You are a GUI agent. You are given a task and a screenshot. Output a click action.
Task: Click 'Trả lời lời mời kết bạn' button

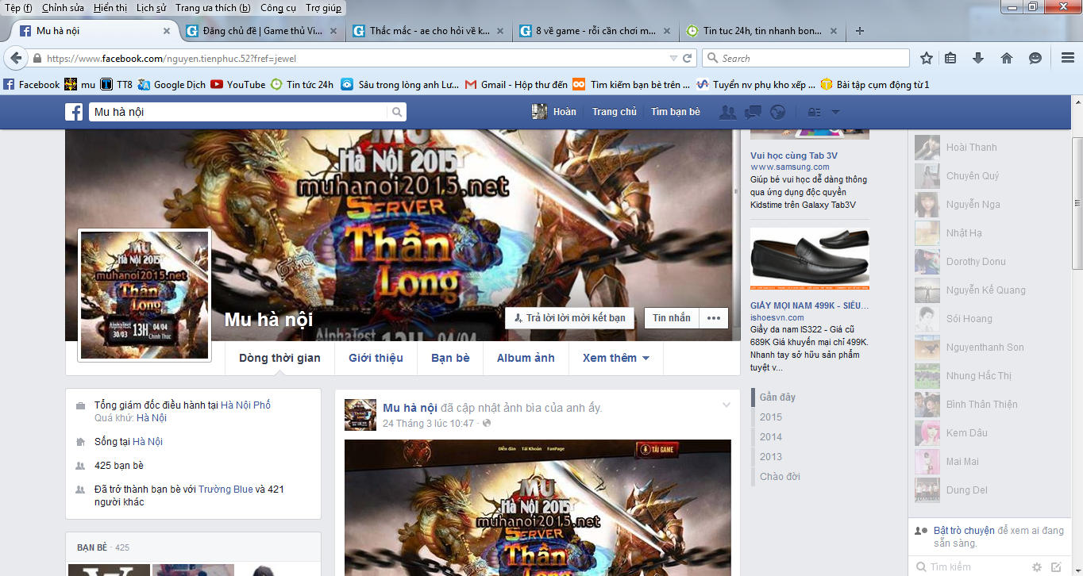[x=570, y=318]
